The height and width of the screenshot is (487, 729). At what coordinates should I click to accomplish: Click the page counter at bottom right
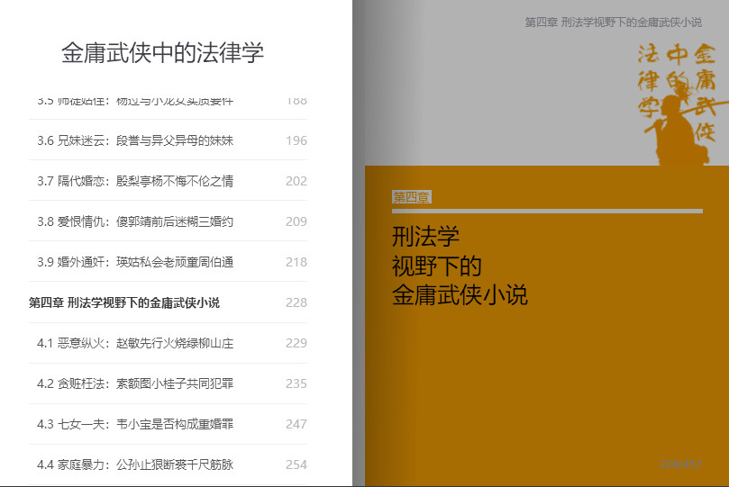point(680,464)
